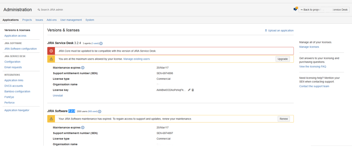Click the (3 used) agents link
This screenshot has width=352, height=147.
click(95, 44)
